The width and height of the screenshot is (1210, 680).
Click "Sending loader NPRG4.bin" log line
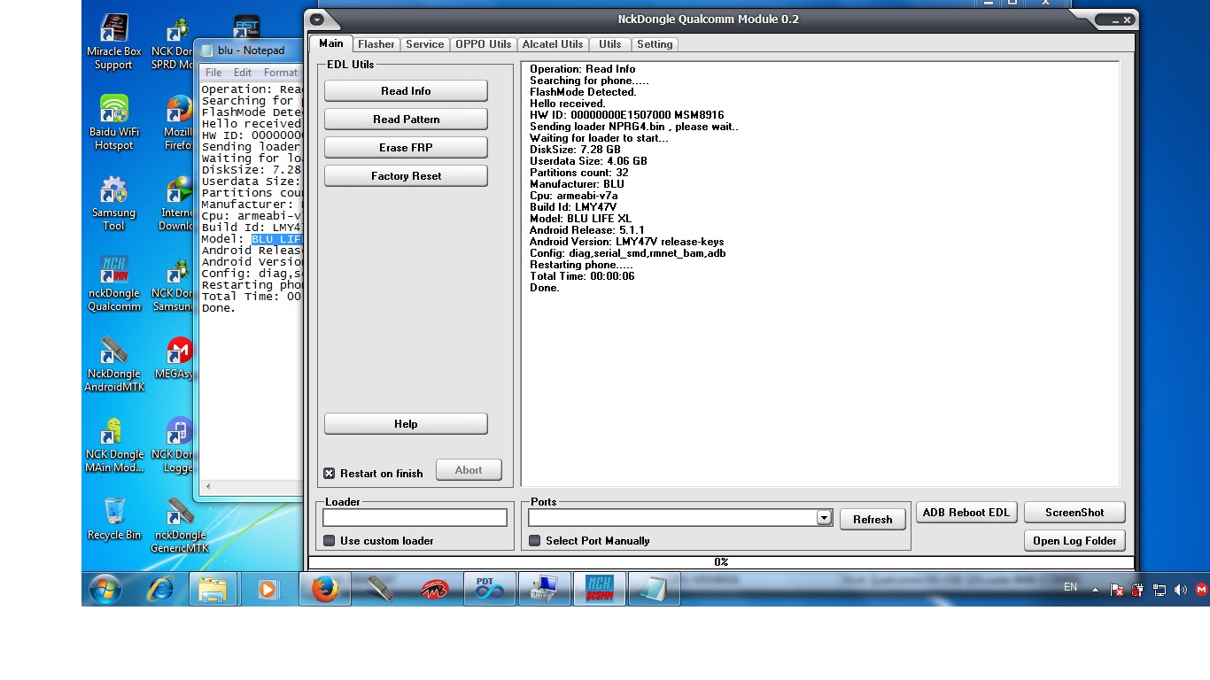click(634, 127)
